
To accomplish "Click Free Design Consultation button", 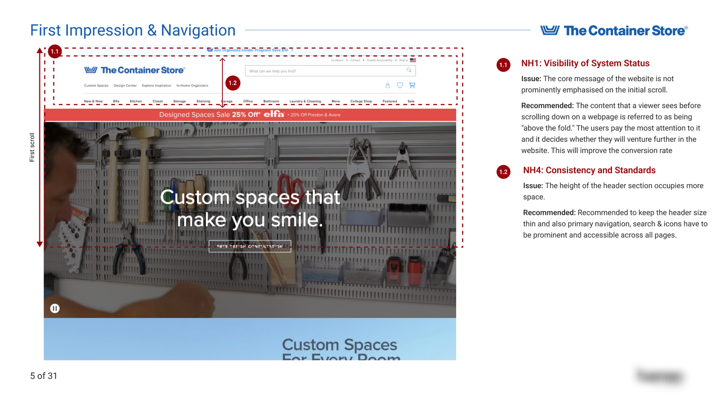I will tap(250, 246).
